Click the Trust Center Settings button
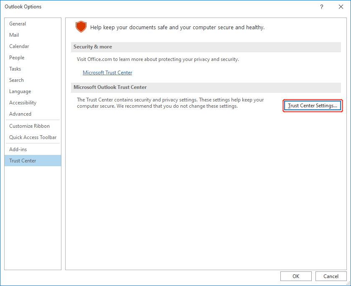Viewport: 351px width, 286px height. pos(313,106)
